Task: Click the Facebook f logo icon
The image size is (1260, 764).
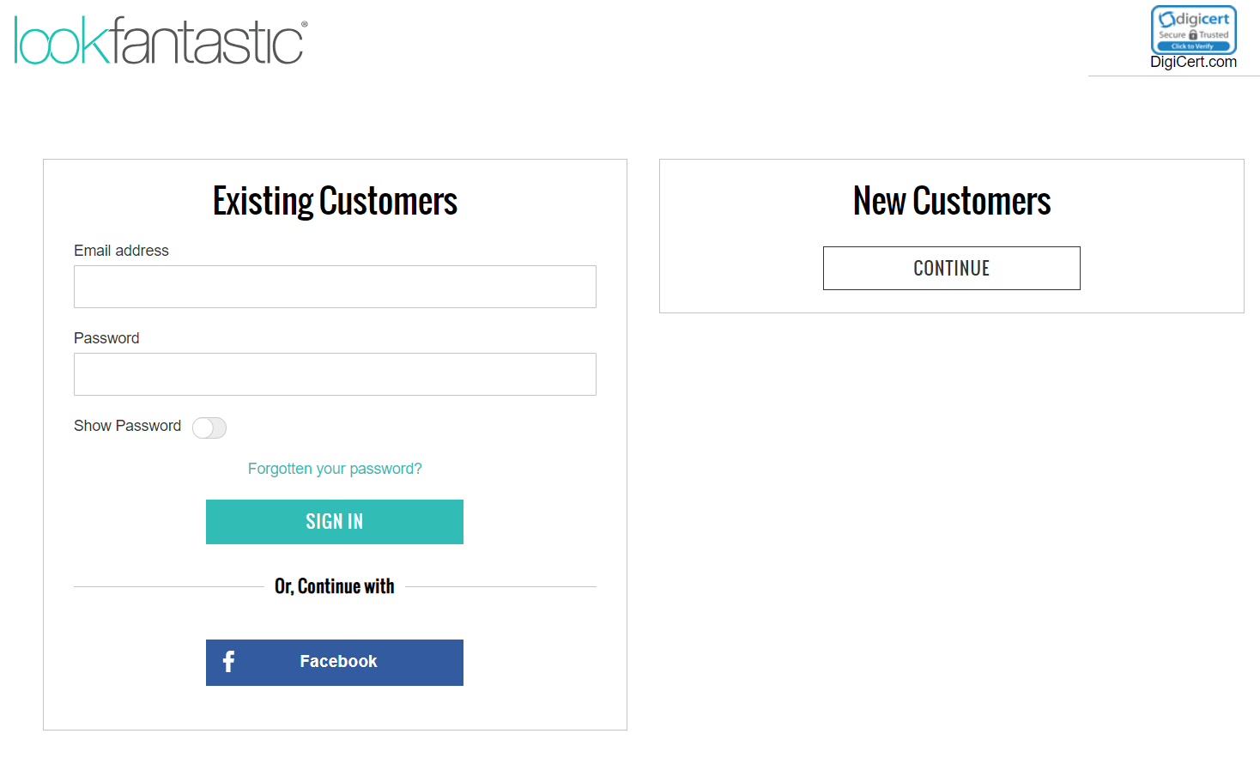Action: coord(228,662)
